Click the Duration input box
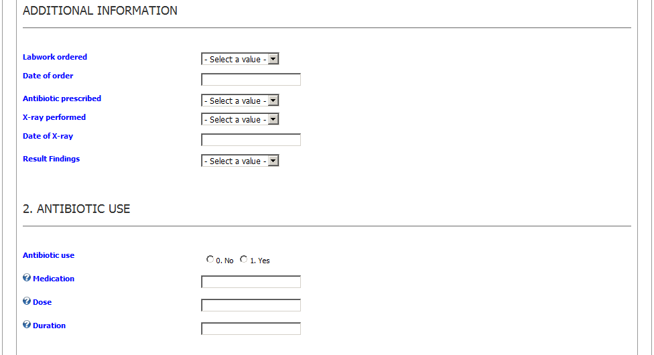 point(251,329)
